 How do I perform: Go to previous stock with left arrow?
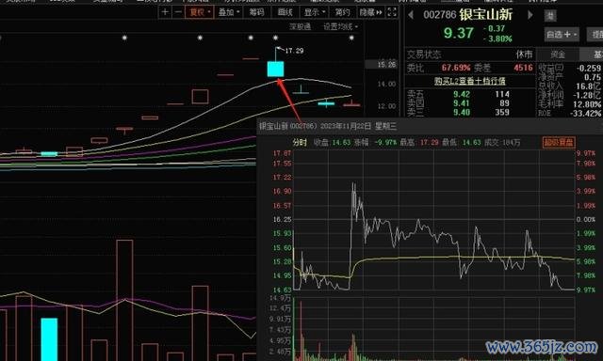tap(411, 15)
